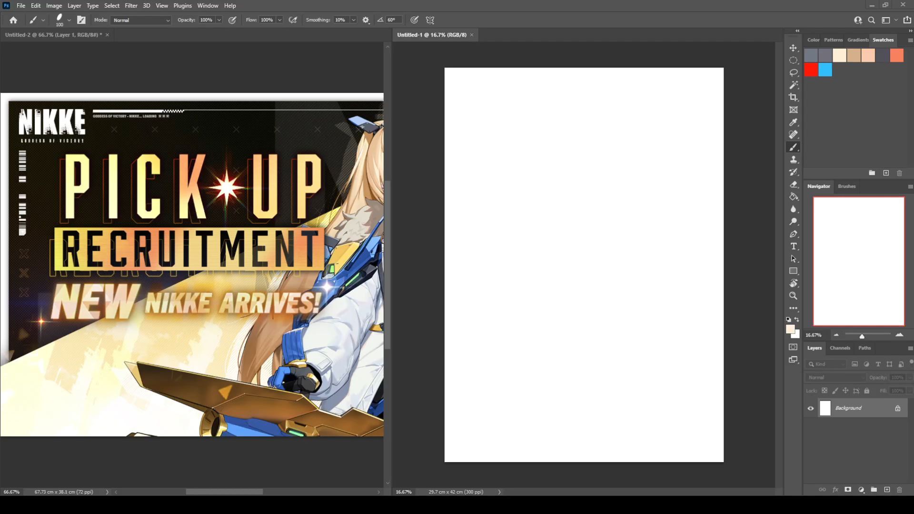The height and width of the screenshot is (514, 914).
Task: Select the Healing Brush tool
Action: (793, 135)
